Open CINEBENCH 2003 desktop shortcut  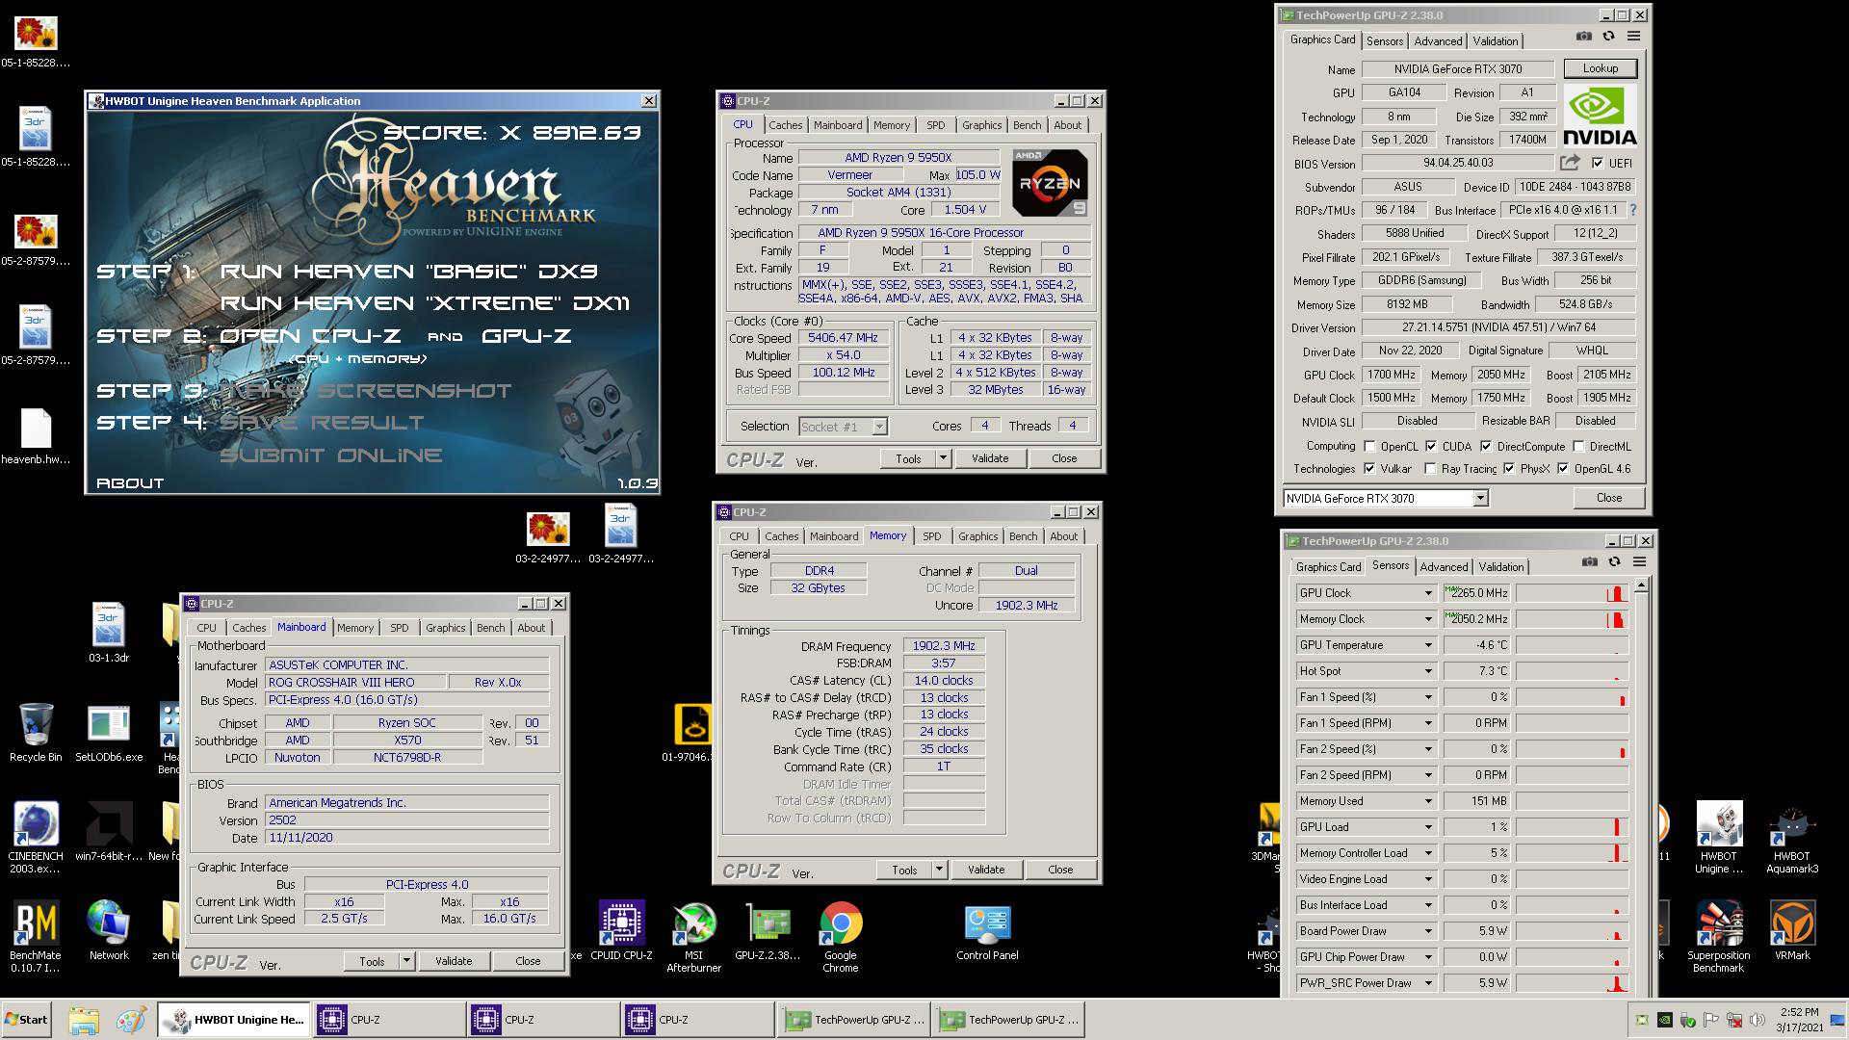pyautogui.click(x=36, y=837)
